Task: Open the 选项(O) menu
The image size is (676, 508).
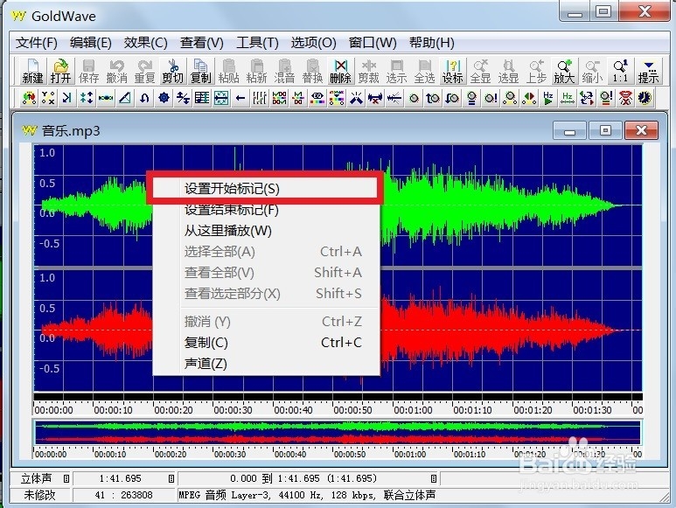Action: (x=313, y=43)
